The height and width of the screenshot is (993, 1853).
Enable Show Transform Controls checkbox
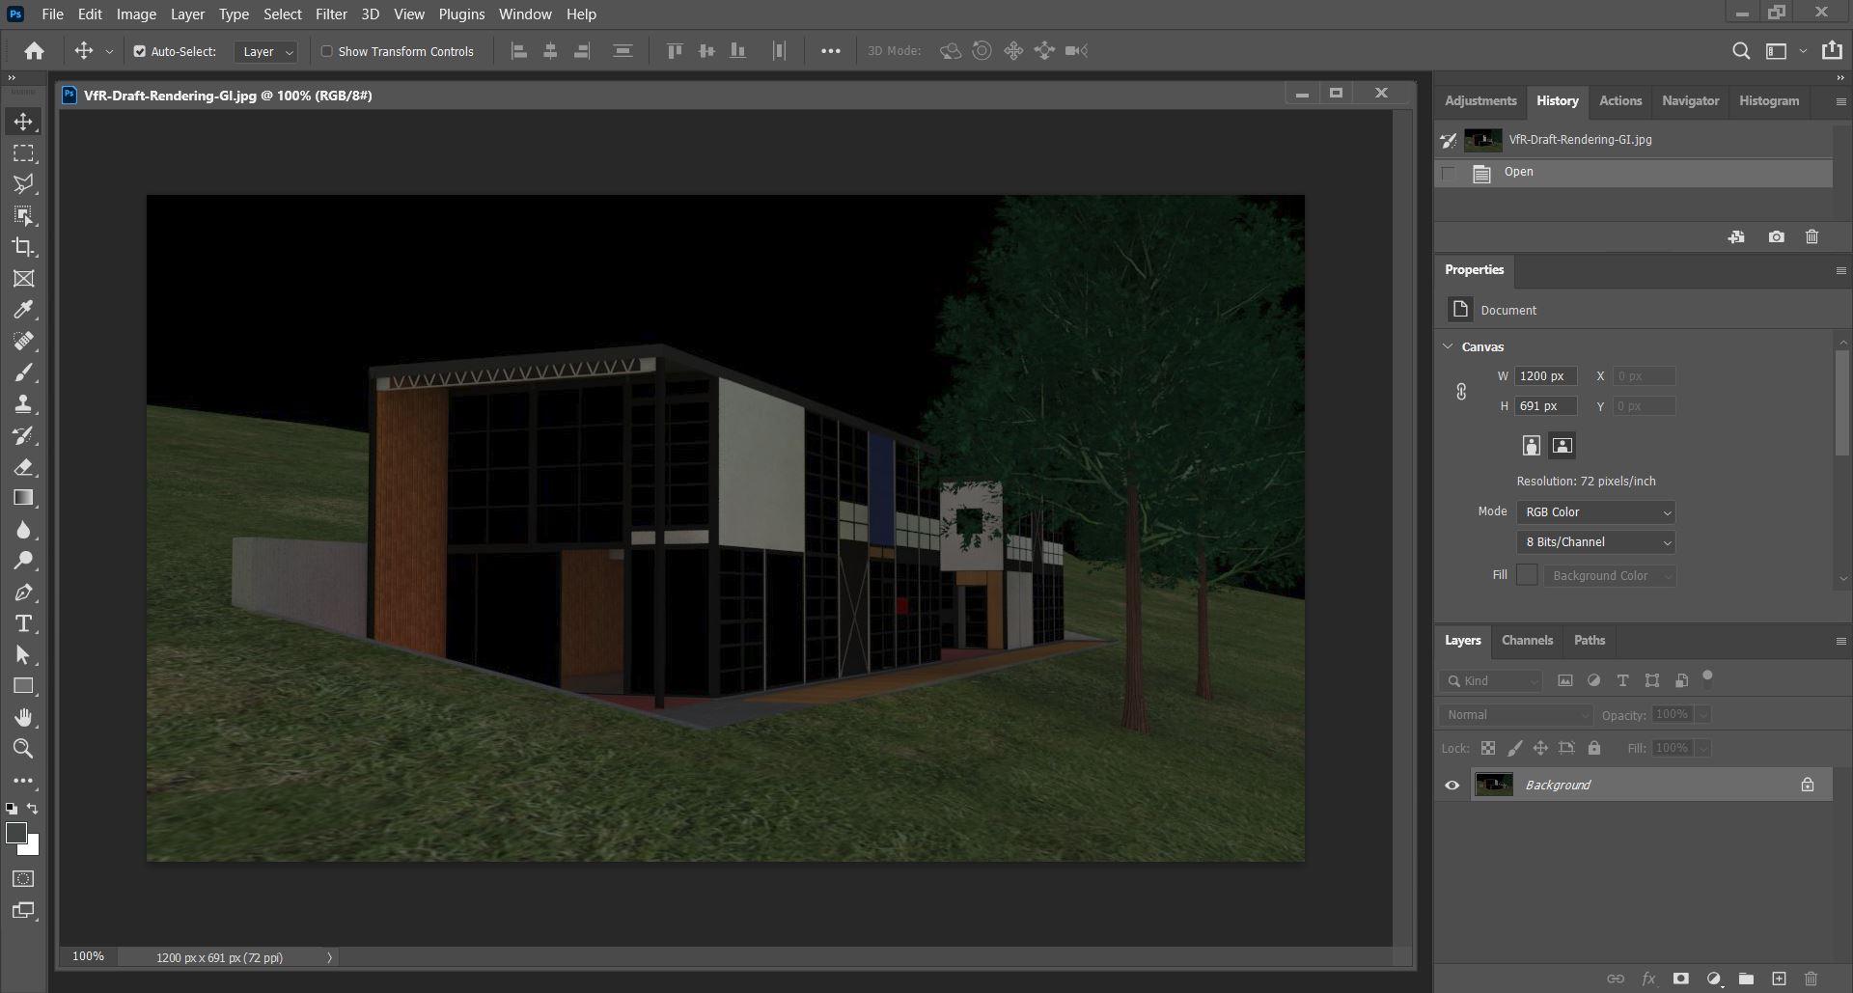tap(327, 51)
